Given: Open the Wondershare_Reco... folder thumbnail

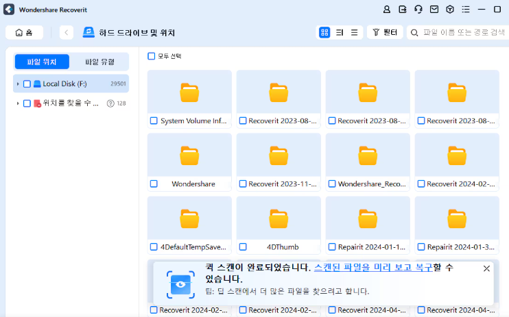Looking at the screenshot, I should point(368,155).
